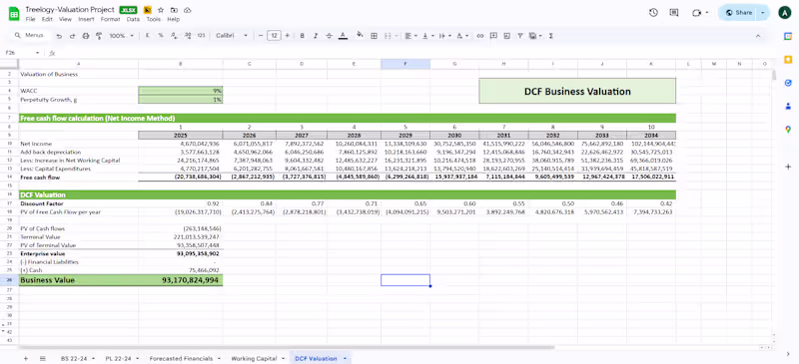Viewport: 799px width, 364px height.
Task: Increase decimal places icon
Action: pos(188,36)
